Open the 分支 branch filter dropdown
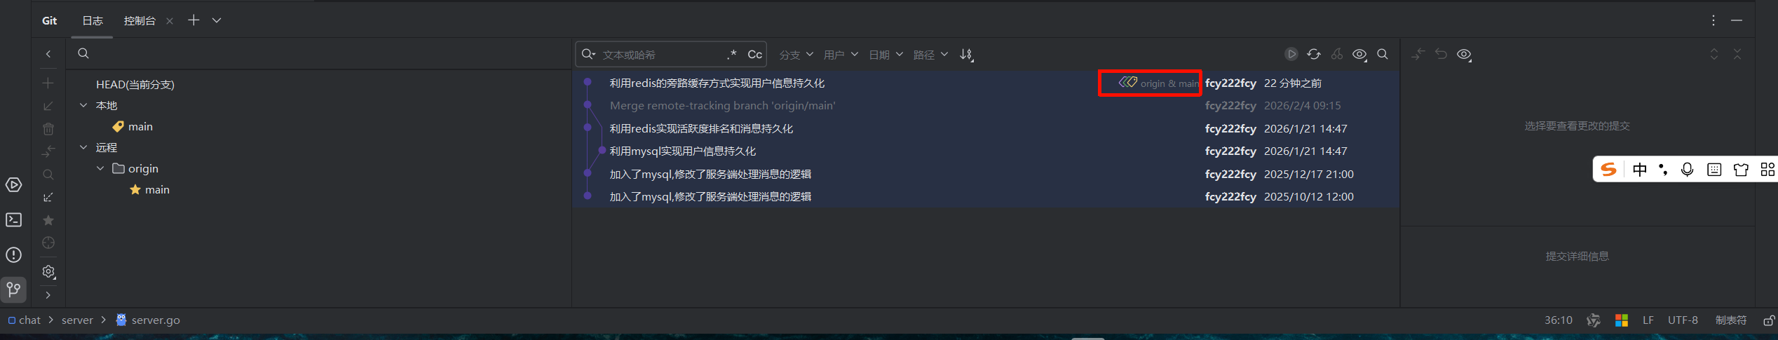This screenshot has width=1778, height=340. (796, 55)
